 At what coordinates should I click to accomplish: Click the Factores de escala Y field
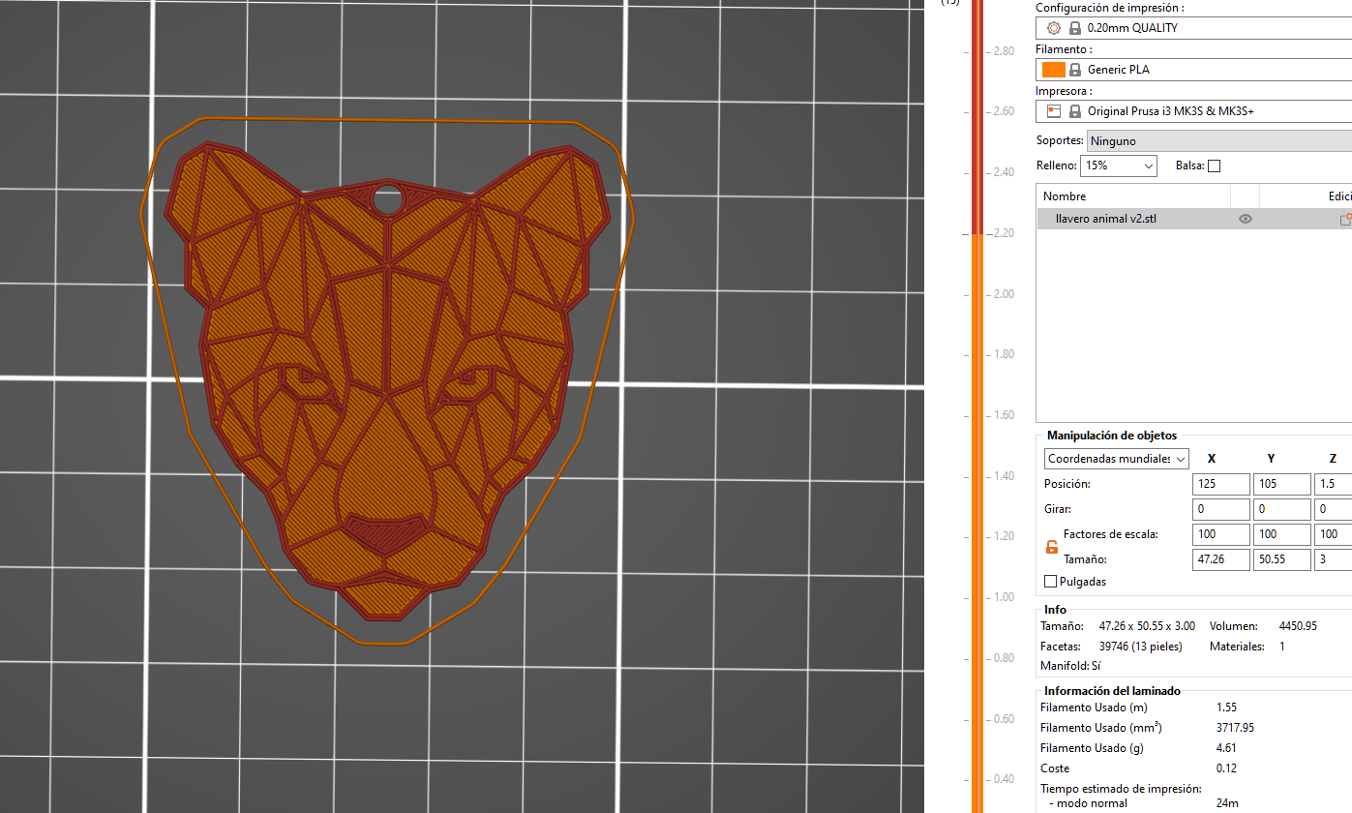pos(1281,534)
